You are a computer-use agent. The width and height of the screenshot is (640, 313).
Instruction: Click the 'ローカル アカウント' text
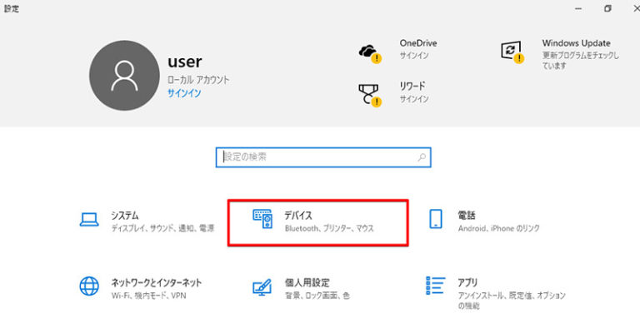click(198, 80)
